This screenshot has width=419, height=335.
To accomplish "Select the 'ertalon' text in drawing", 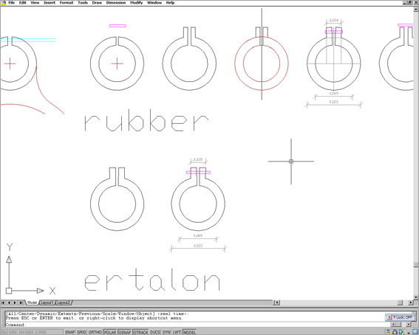I will [x=152, y=280].
